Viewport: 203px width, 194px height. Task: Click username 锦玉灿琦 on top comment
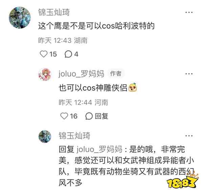point(54,12)
